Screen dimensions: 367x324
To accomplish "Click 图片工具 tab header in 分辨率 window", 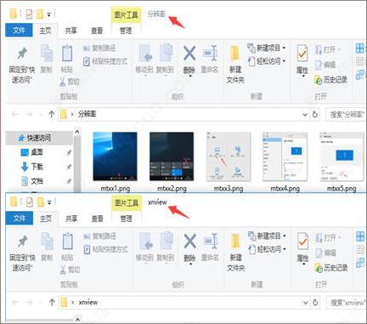I will 126,14.
